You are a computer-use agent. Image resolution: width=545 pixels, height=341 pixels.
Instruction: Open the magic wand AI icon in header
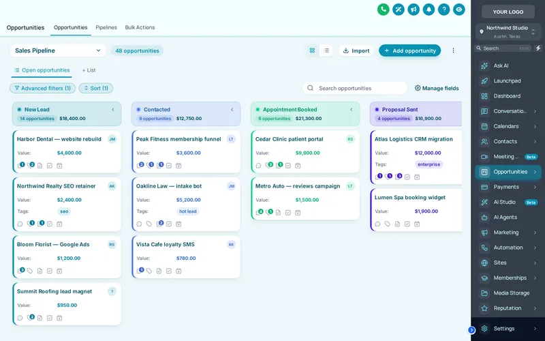click(x=399, y=10)
